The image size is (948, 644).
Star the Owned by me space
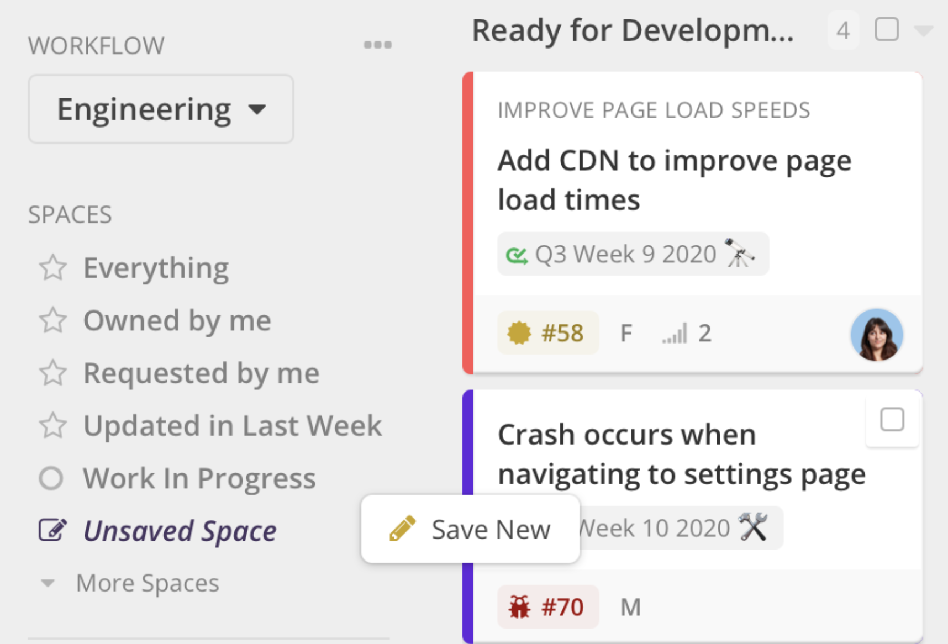(x=53, y=320)
